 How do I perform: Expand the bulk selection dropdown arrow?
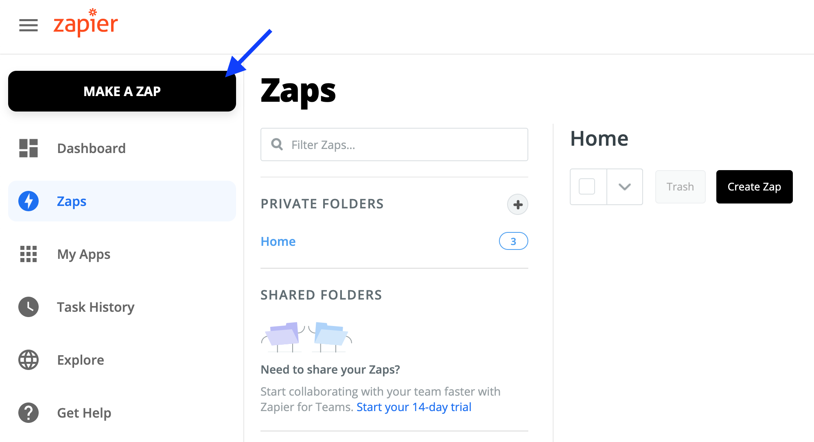pos(624,187)
